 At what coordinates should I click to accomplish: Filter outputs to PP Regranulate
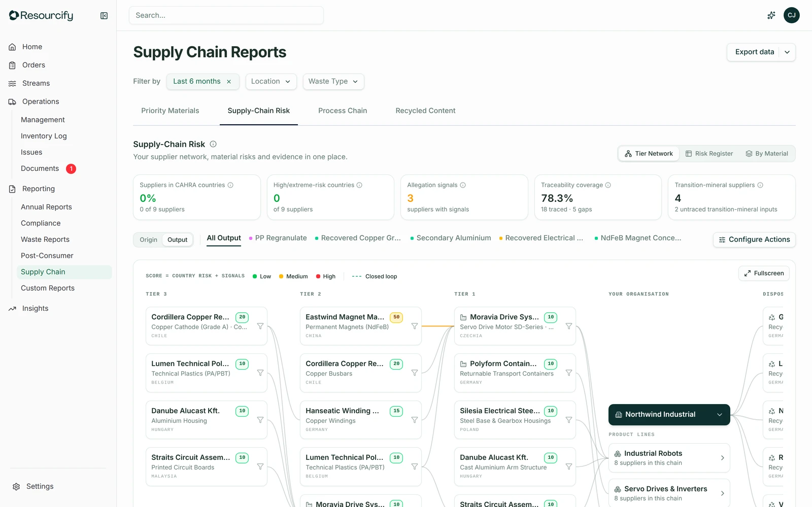[x=278, y=238]
